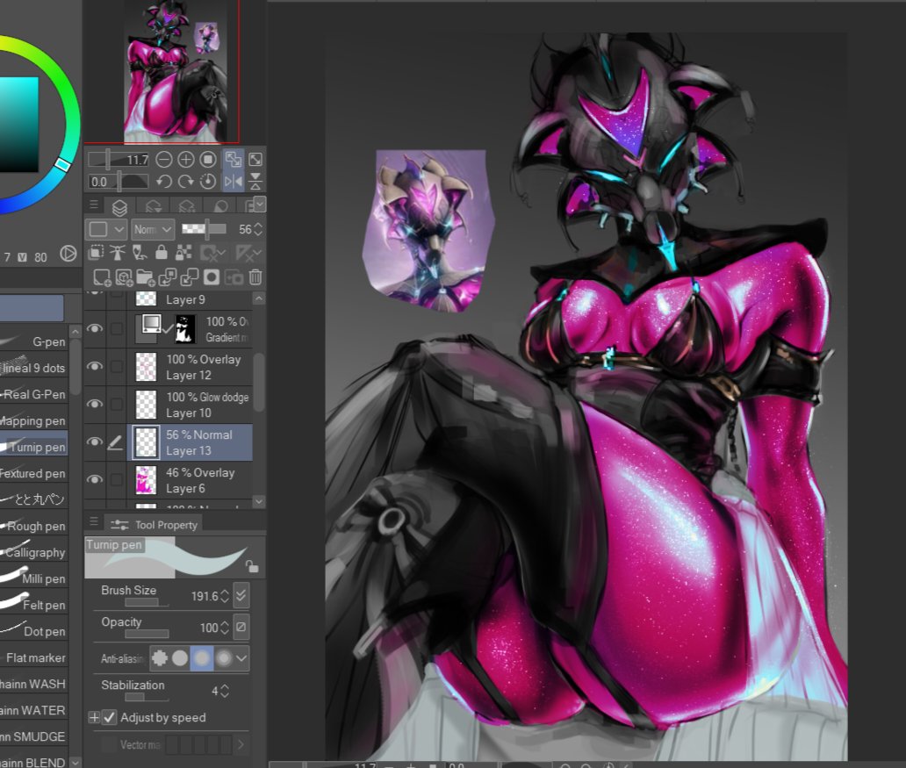
Task: Choose the Rough pen sub tool
Action: [x=34, y=526]
